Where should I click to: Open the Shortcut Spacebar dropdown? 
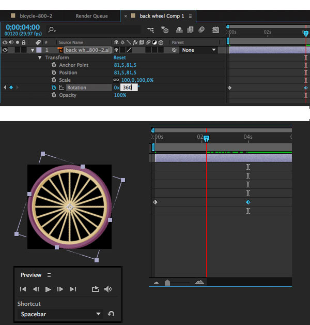click(60, 314)
